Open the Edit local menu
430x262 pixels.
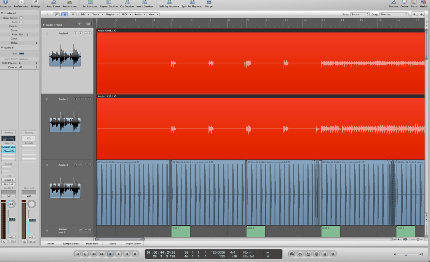[x=84, y=14]
